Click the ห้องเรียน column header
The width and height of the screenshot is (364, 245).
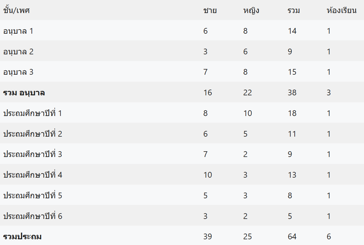(x=342, y=10)
